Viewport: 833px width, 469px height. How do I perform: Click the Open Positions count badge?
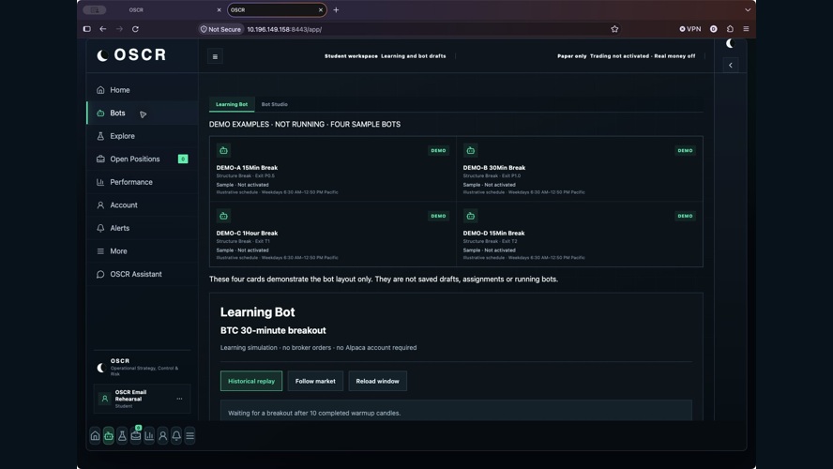(183, 159)
